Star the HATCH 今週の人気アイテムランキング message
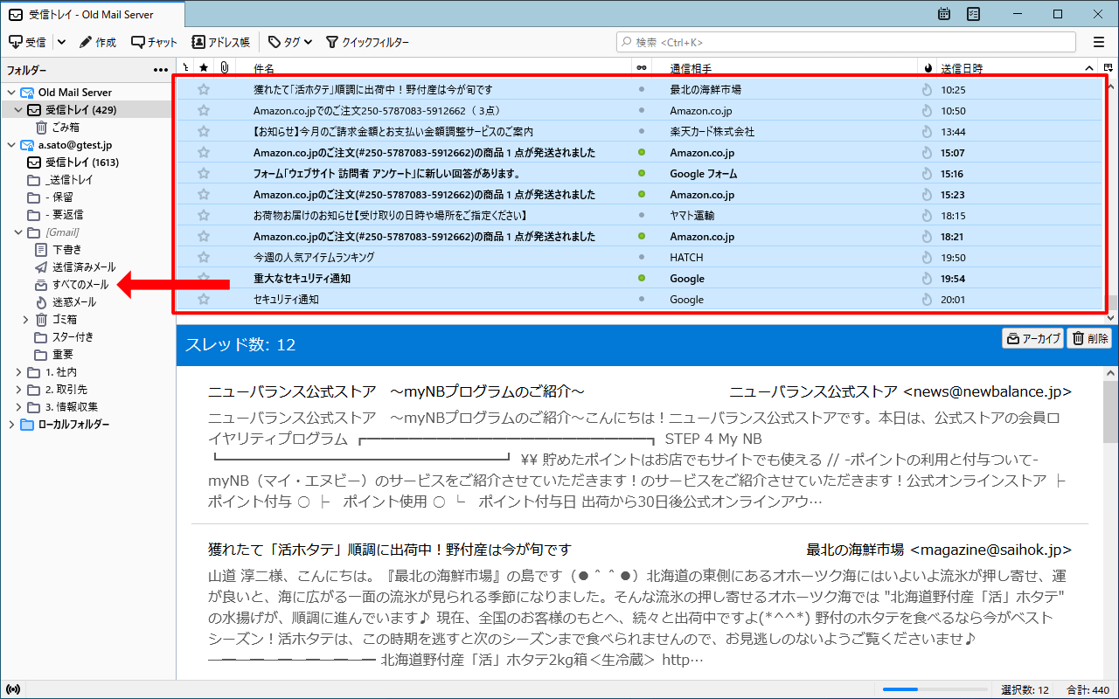 204,257
